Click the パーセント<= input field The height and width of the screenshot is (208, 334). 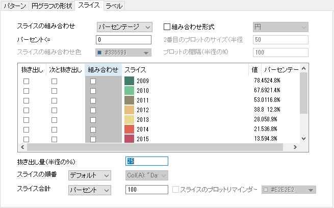coord(123,40)
